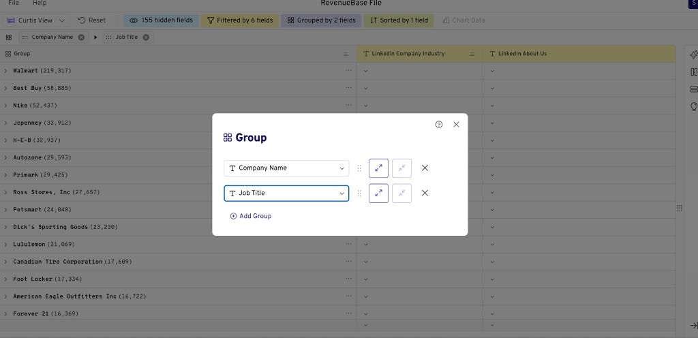
Task: Click the Company Name chip in the group bar
Action: click(53, 37)
